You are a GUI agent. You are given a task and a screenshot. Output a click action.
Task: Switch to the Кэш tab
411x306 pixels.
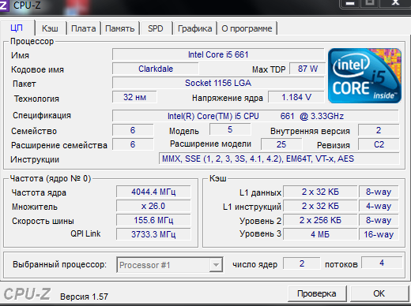click(x=50, y=28)
